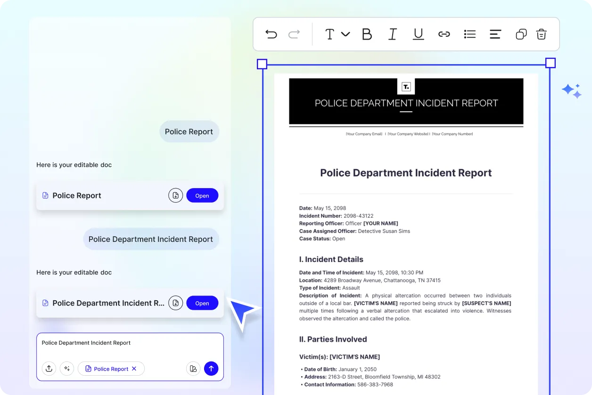Image resolution: width=592 pixels, height=395 pixels.
Task: Click the 'Police Report' chat bubble
Action: (189, 132)
